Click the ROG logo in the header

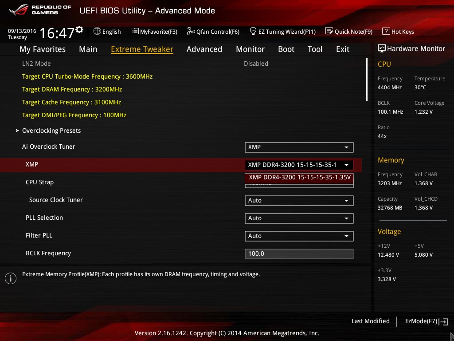[x=19, y=10]
